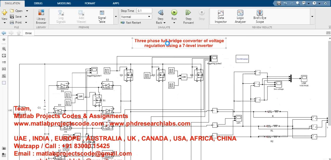The image size is (331, 160).
Task: Open the Data Inspector
Action: point(221,17)
